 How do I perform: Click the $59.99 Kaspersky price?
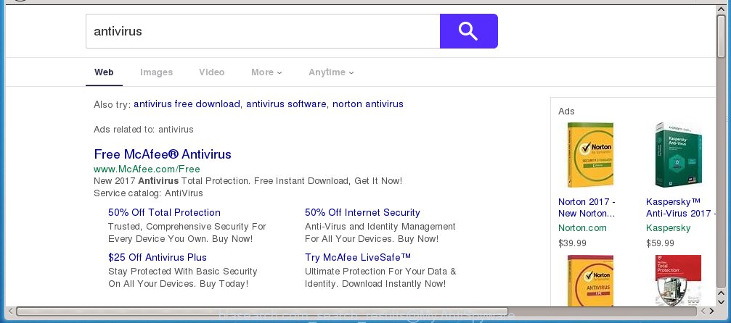click(x=660, y=243)
